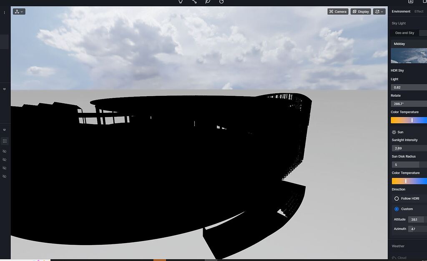The width and height of the screenshot is (427, 261).
Task: Open the Geo and Sky dropdown
Action: click(405, 33)
